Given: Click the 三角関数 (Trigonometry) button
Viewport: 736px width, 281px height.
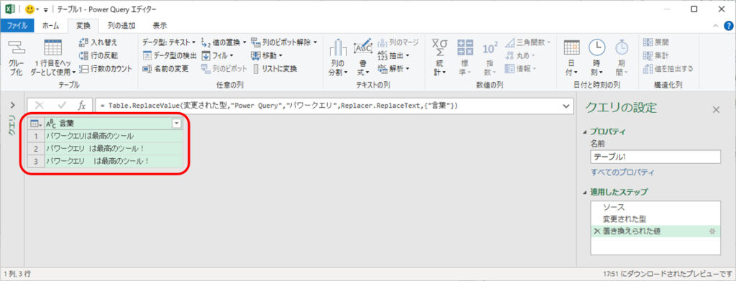Looking at the screenshot, I should (x=528, y=42).
